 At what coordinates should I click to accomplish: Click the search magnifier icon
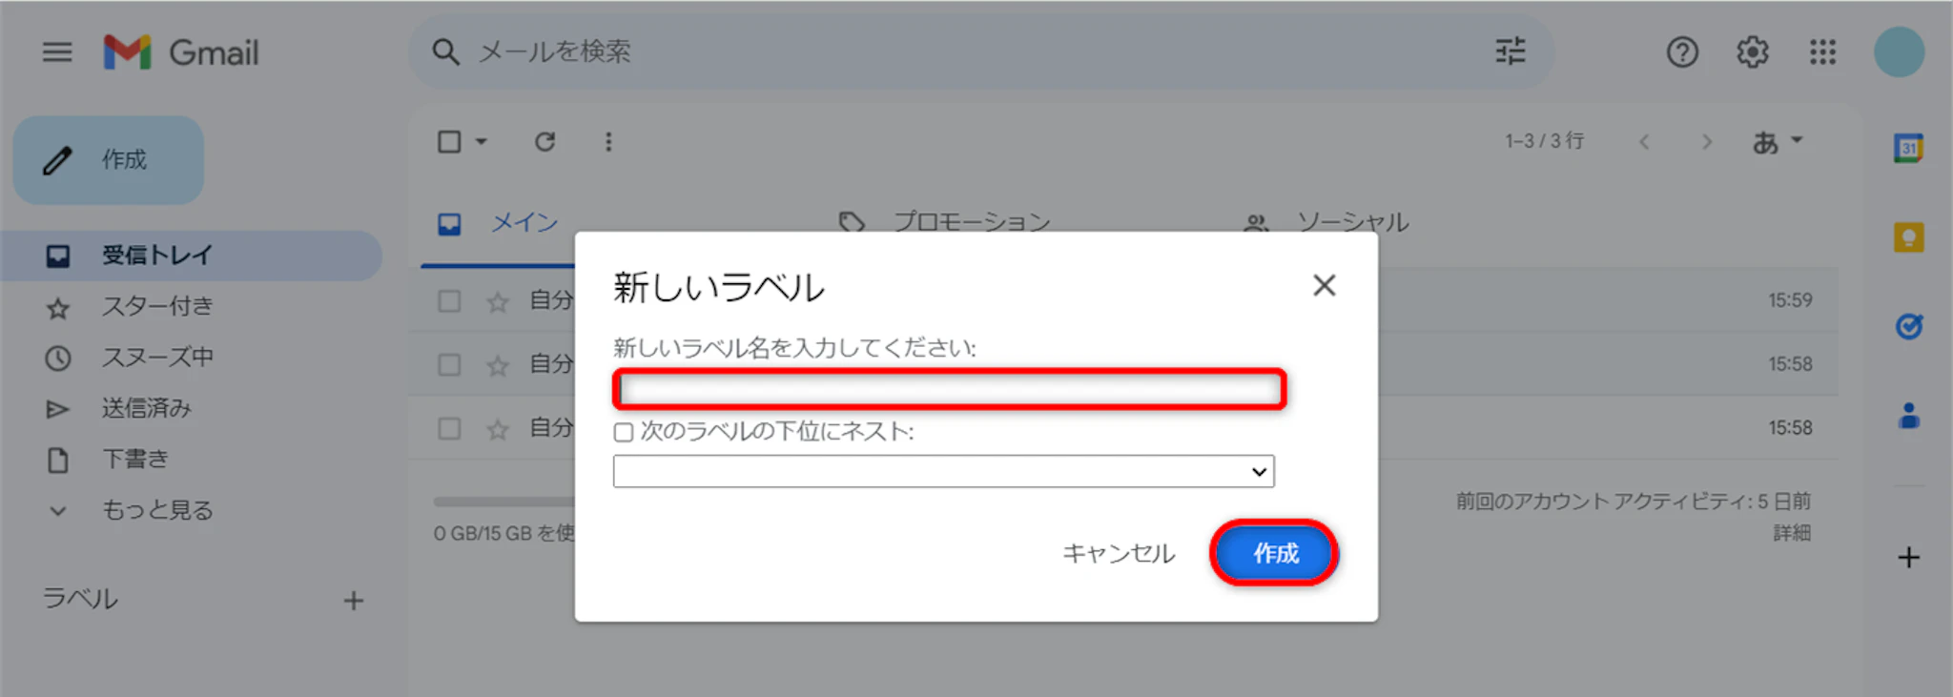tap(445, 51)
